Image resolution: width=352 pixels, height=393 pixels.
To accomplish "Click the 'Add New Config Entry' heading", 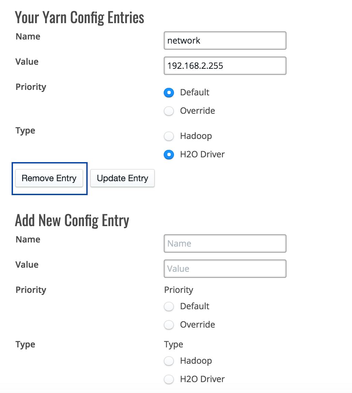I will (x=72, y=221).
